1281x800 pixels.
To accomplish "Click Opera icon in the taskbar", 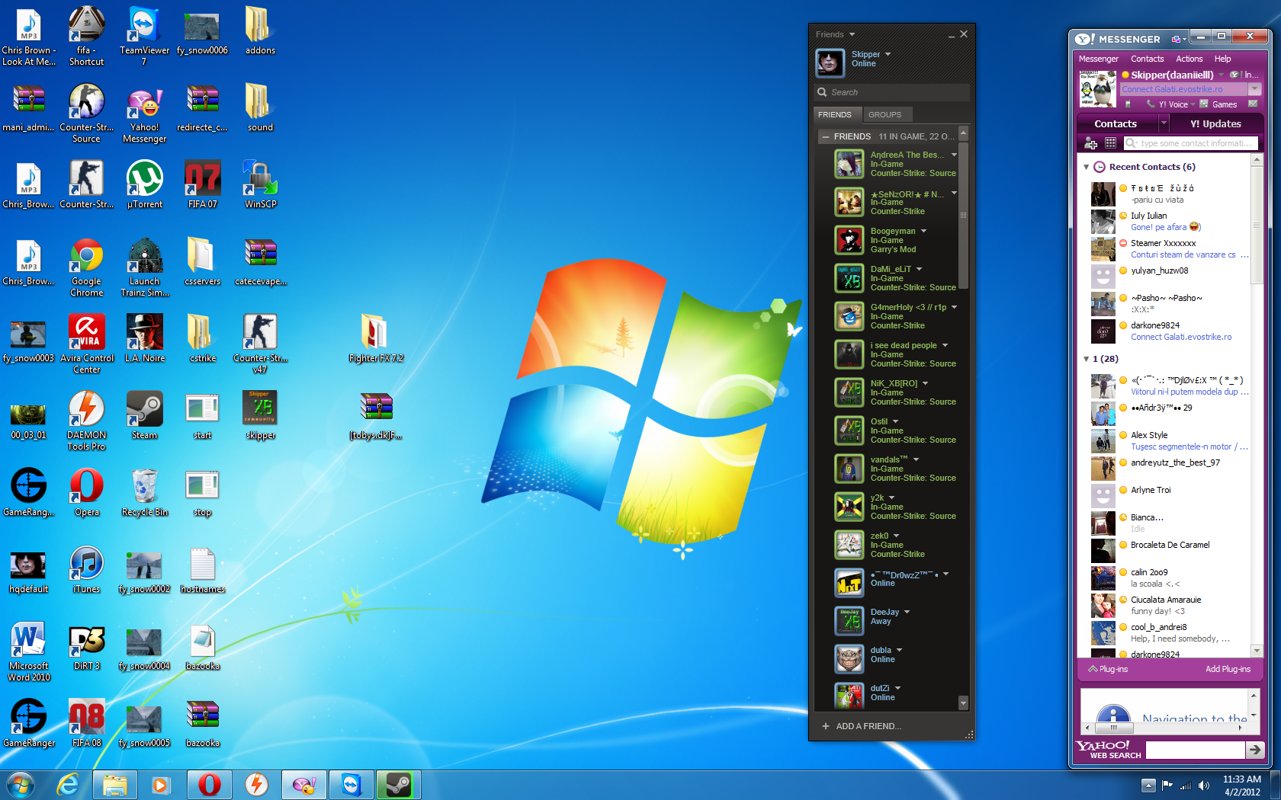I will (x=210, y=785).
